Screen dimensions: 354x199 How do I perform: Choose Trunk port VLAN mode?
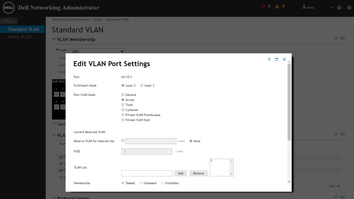[x=123, y=105]
